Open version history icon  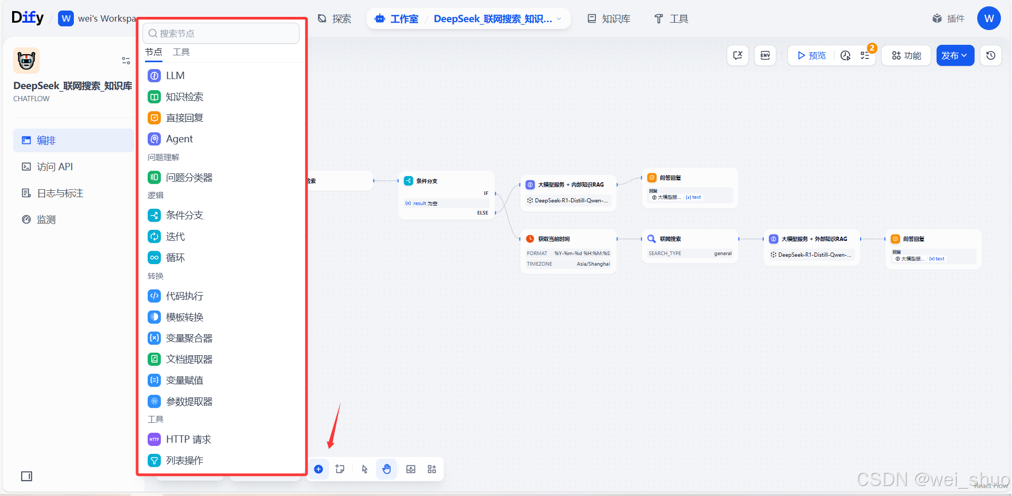pos(991,55)
